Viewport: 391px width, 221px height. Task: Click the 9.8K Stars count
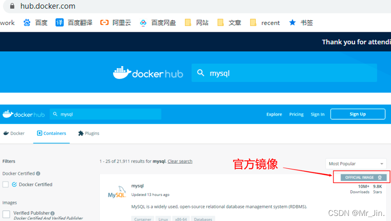coord(377,189)
